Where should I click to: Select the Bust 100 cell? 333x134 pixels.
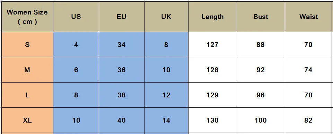[x=260, y=120]
